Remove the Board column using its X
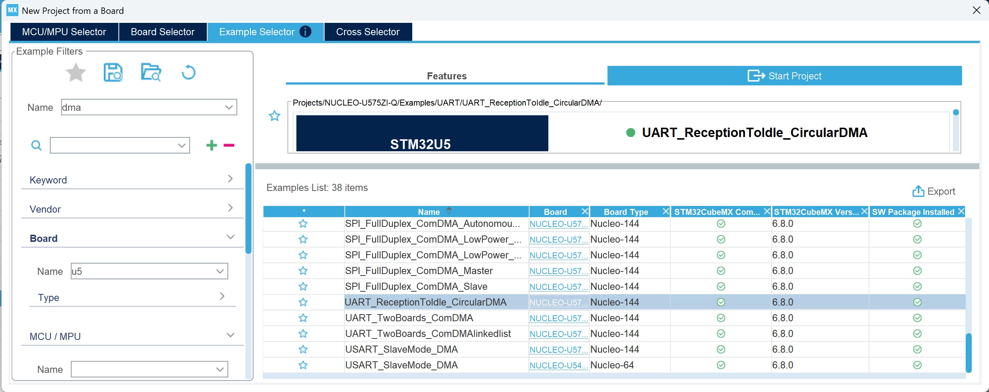 [x=585, y=211]
